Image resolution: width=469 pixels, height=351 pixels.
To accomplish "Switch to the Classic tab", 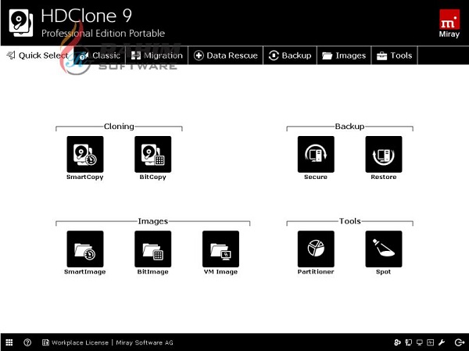I will click(100, 56).
